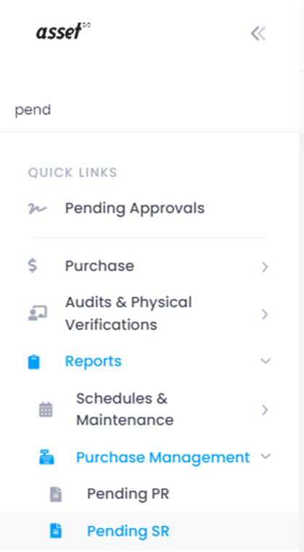This screenshot has height=552, width=304.
Task: Click the asset logo
Action: tap(63, 31)
